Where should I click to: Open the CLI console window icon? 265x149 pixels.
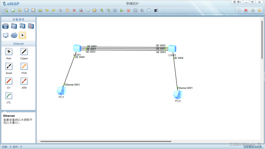156,11
